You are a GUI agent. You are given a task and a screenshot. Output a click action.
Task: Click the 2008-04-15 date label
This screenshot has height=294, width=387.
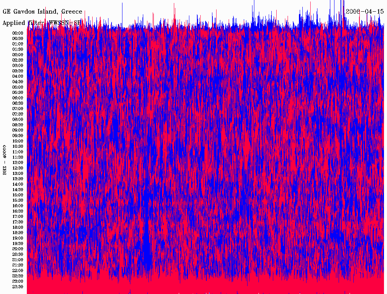(x=365, y=12)
